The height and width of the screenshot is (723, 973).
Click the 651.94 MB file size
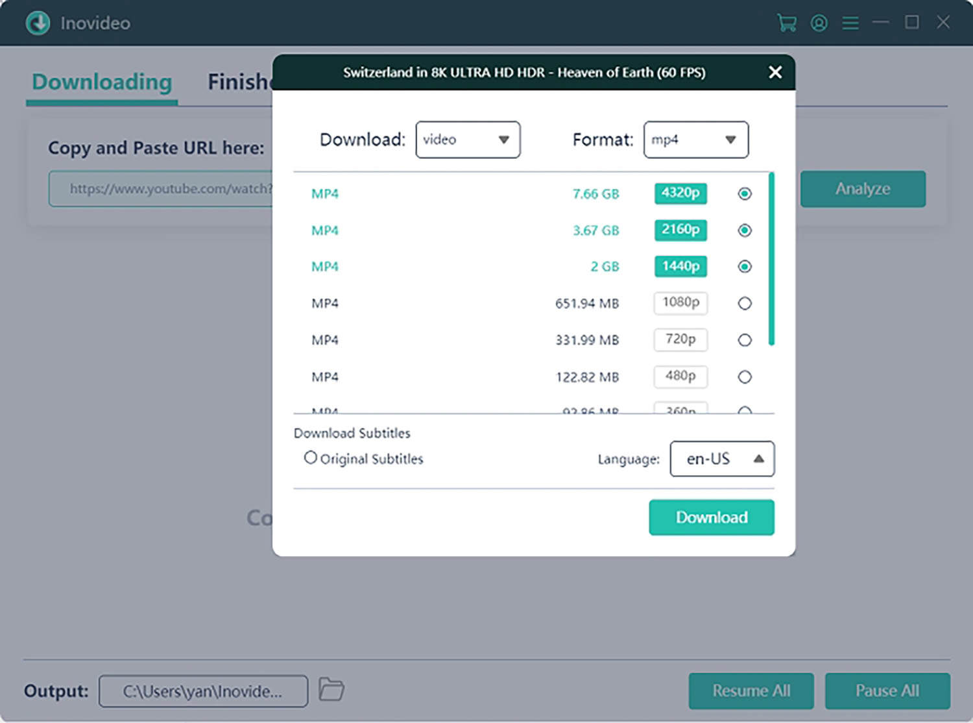(587, 304)
